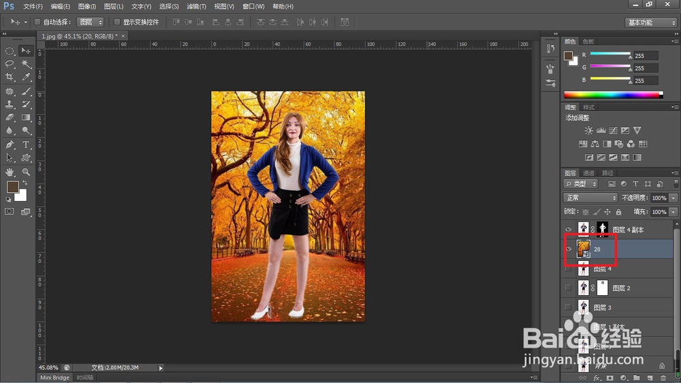Select the Crop tool

[10, 77]
